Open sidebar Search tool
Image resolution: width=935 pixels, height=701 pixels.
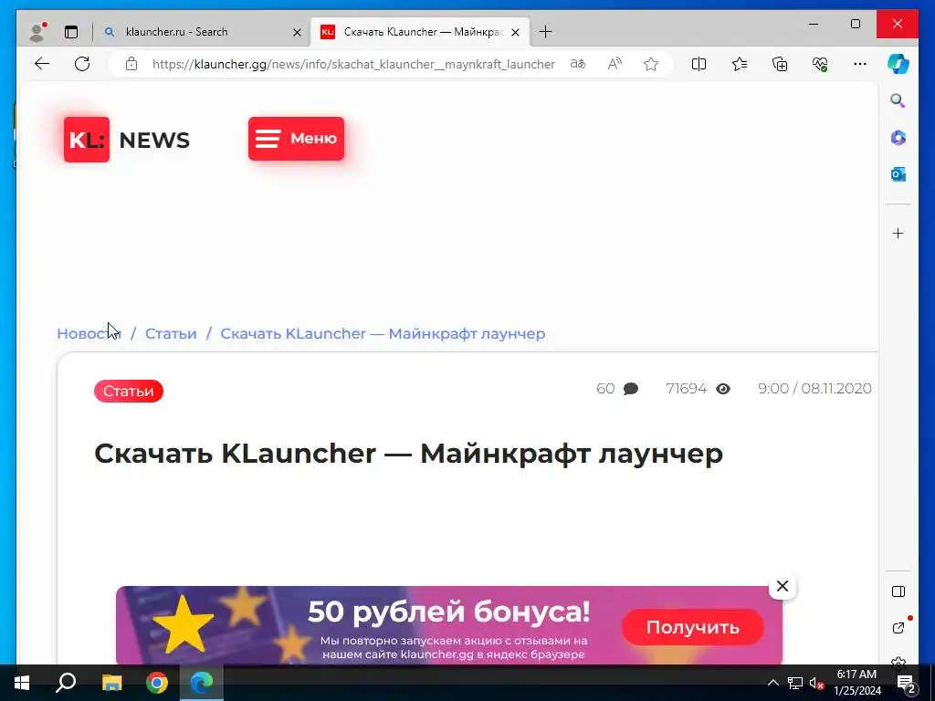pos(898,100)
